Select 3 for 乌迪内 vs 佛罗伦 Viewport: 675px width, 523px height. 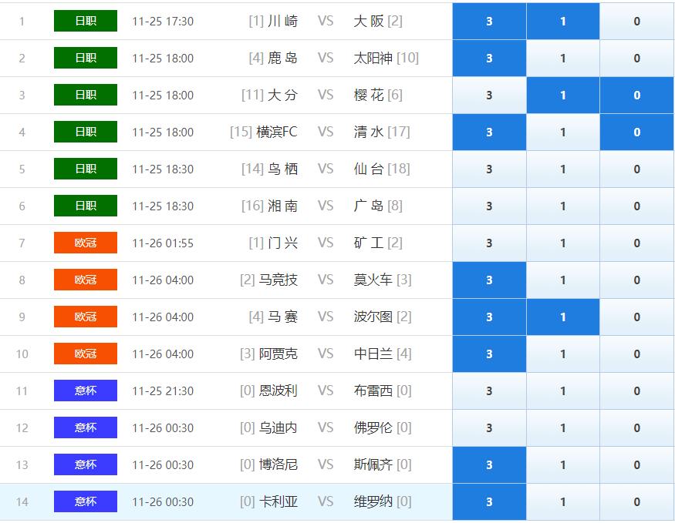[489, 428]
